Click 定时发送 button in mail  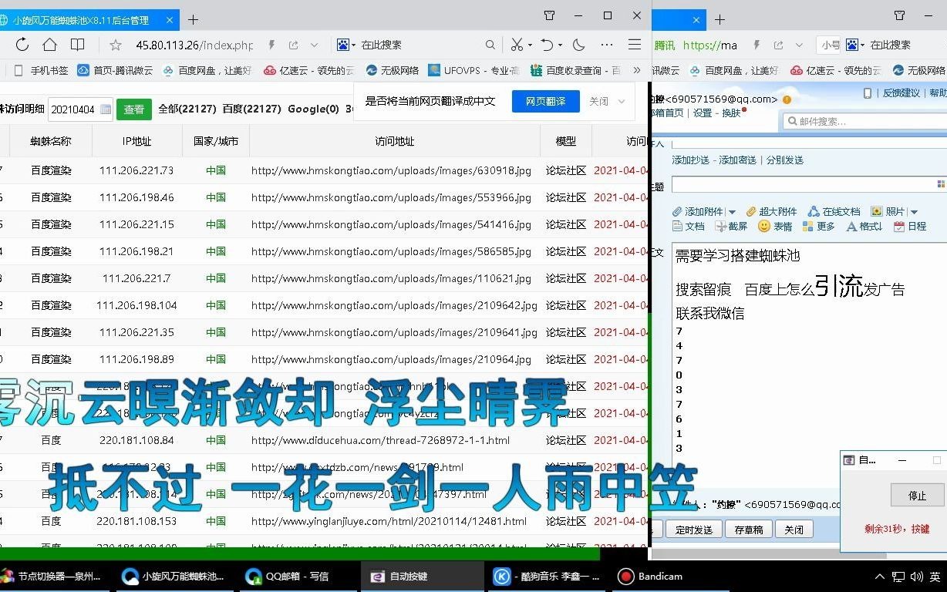[693, 529]
